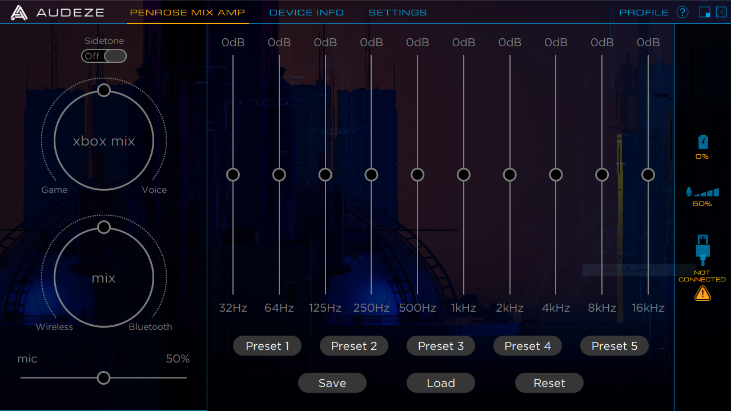The image size is (731, 411).
Task: Click the Save button
Action: [x=332, y=383]
